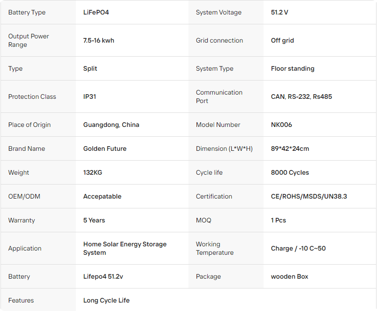The image size is (377, 311).
Task: Click the Output Power Range label
Action: 29,40
